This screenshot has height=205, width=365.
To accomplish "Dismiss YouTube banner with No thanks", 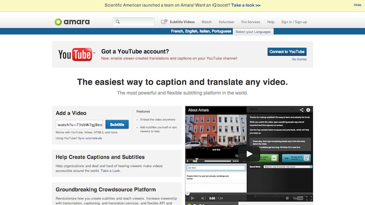I will coord(299,59).
